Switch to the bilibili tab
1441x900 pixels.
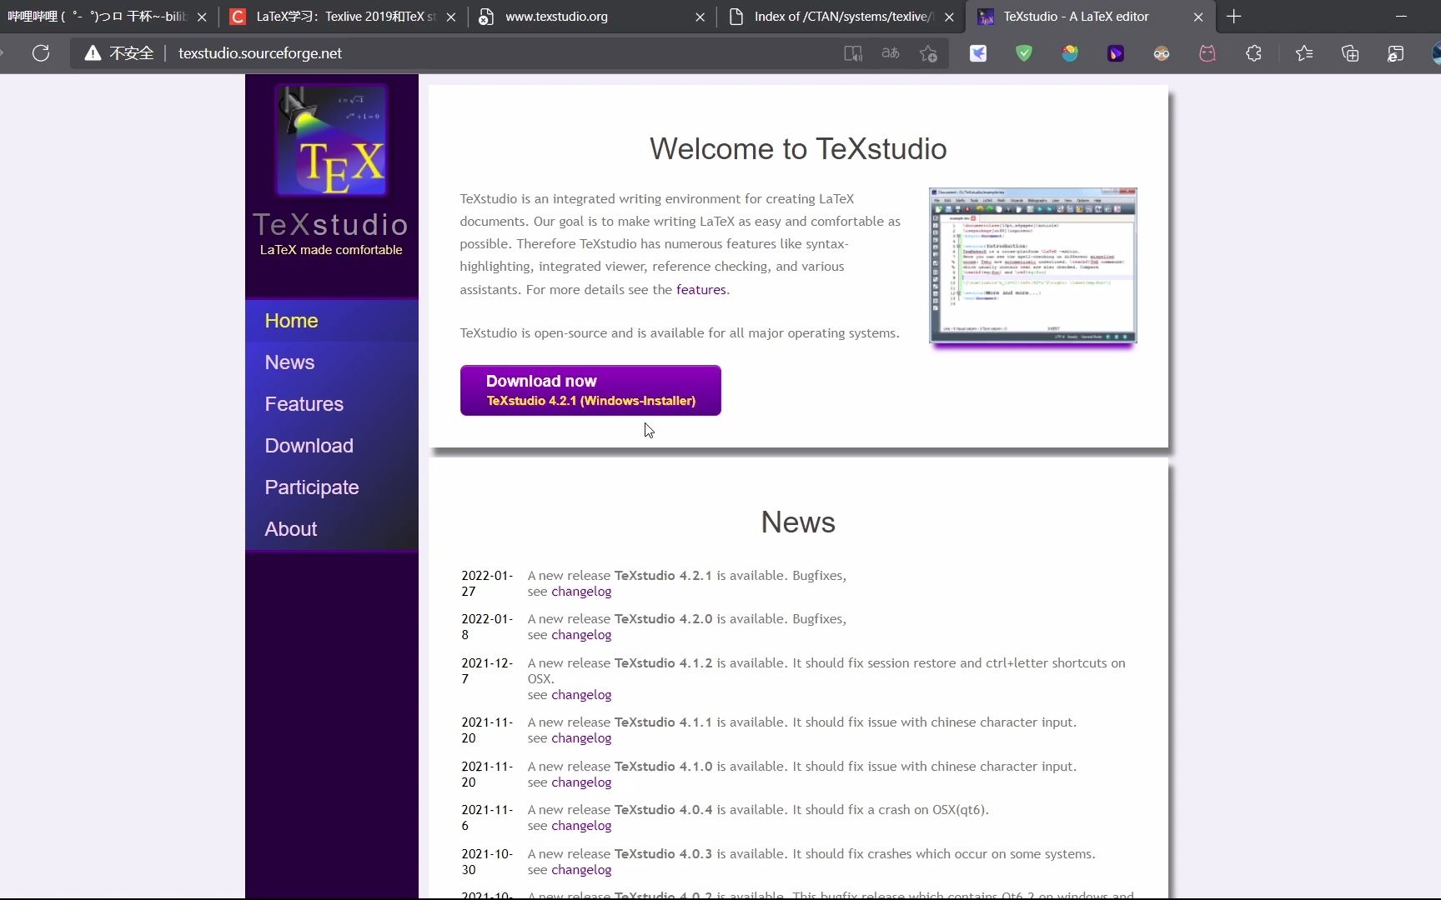[96, 17]
